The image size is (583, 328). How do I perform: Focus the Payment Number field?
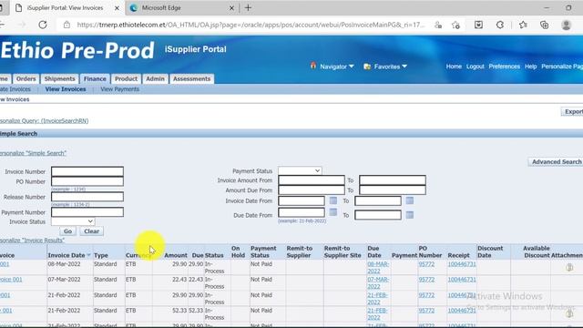pos(87,212)
